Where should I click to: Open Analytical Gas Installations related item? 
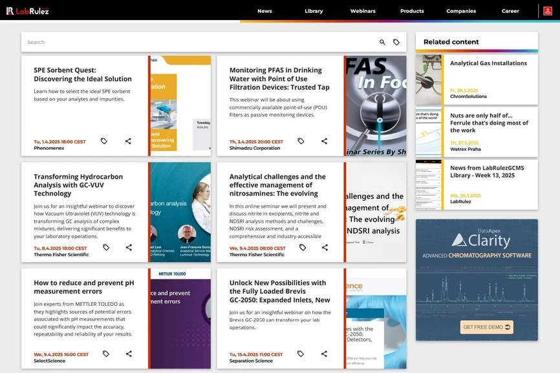[x=488, y=63]
